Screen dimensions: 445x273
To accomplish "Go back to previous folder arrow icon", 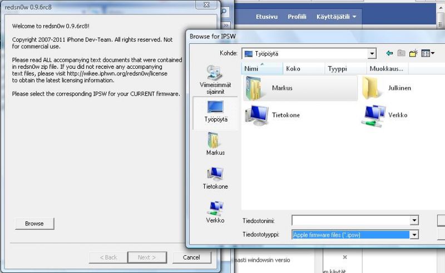I will [x=389, y=53].
